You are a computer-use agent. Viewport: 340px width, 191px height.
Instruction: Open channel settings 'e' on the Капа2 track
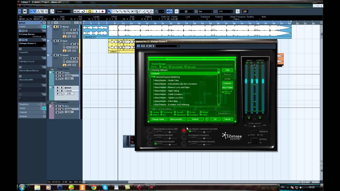pyautogui.click(x=64, y=62)
